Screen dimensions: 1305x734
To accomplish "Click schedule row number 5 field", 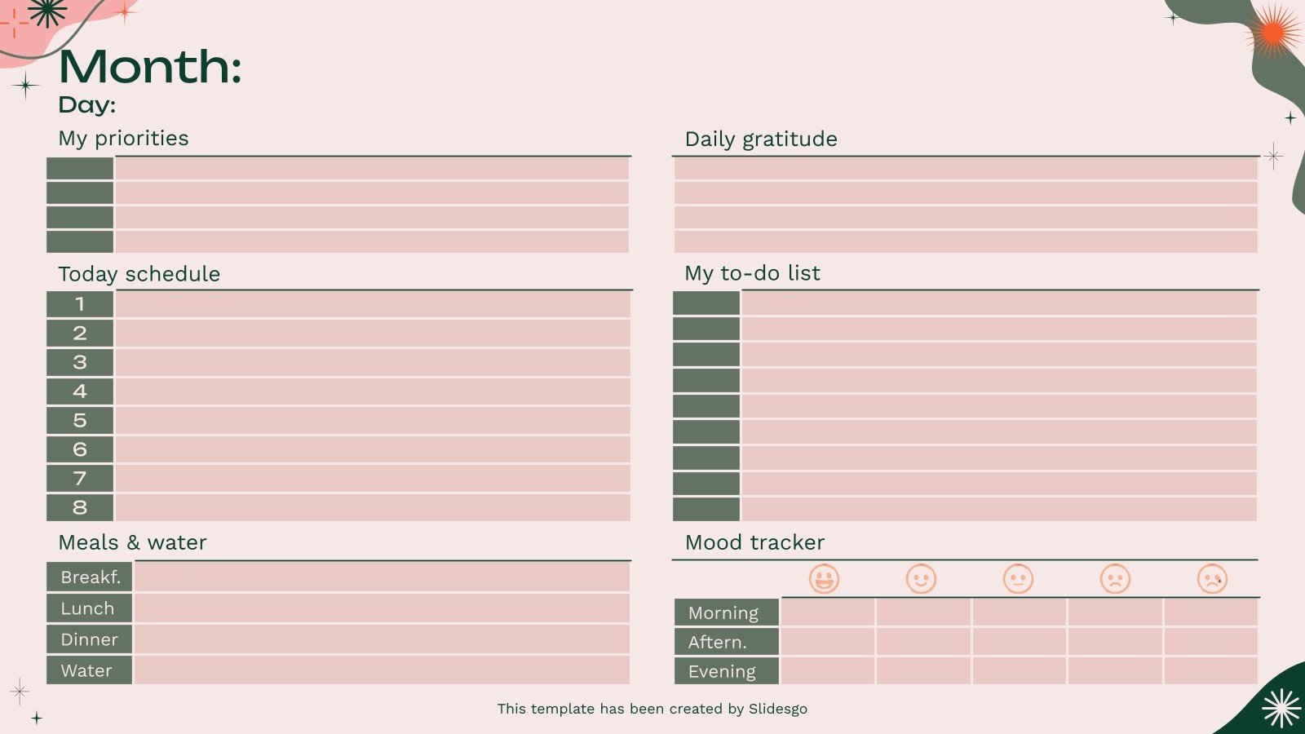I will pos(373,421).
